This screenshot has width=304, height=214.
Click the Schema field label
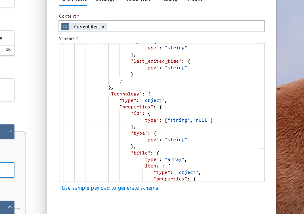point(67,38)
